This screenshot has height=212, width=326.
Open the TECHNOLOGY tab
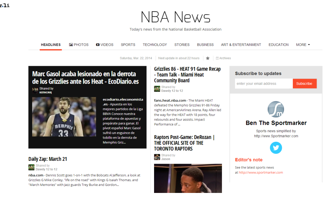pyautogui.click(x=155, y=44)
